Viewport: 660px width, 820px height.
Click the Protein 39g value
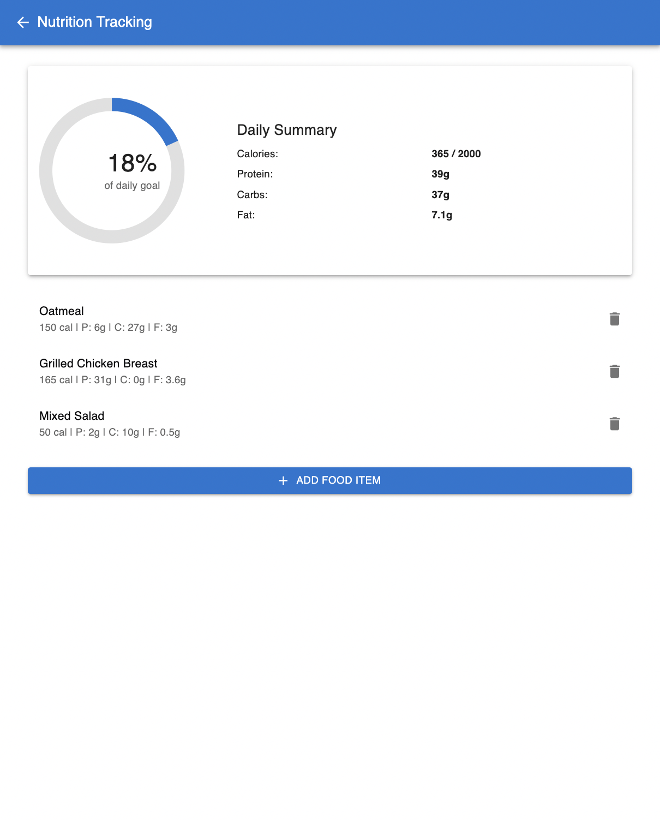(440, 174)
